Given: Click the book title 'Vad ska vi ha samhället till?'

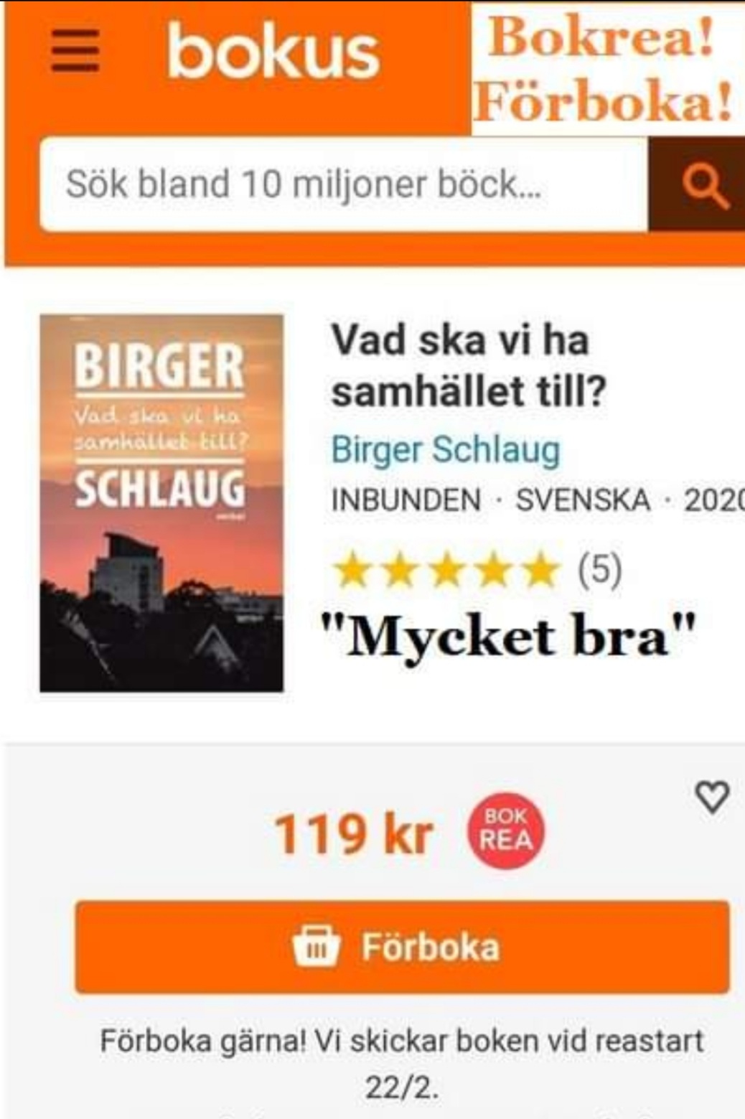Looking at the screenshot, I should coord(469,366).
